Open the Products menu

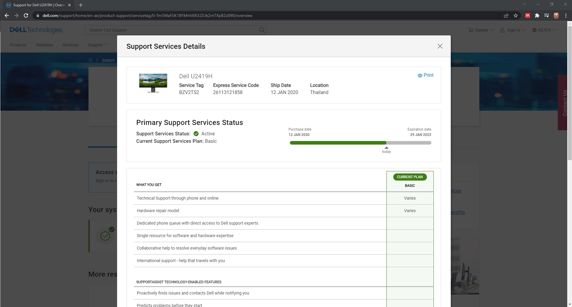18,45
